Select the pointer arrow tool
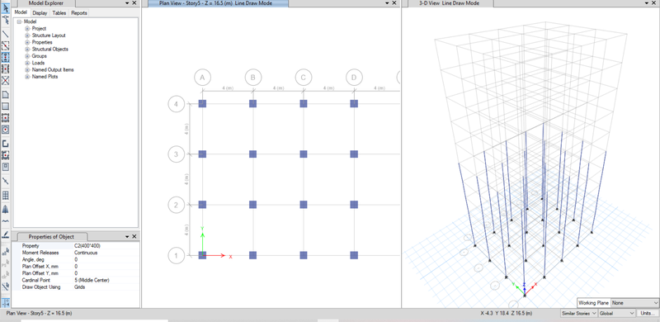This screenshot has height=322, width=660. [x=6, y=7]
